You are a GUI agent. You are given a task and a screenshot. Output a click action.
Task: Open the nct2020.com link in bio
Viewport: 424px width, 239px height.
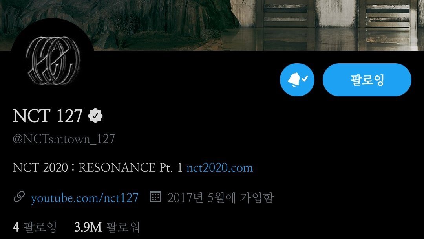[x=219, y=168]
